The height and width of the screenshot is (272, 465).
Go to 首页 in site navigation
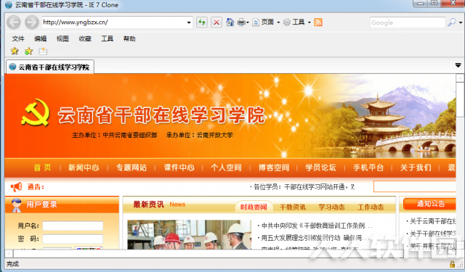coord(42,168)
